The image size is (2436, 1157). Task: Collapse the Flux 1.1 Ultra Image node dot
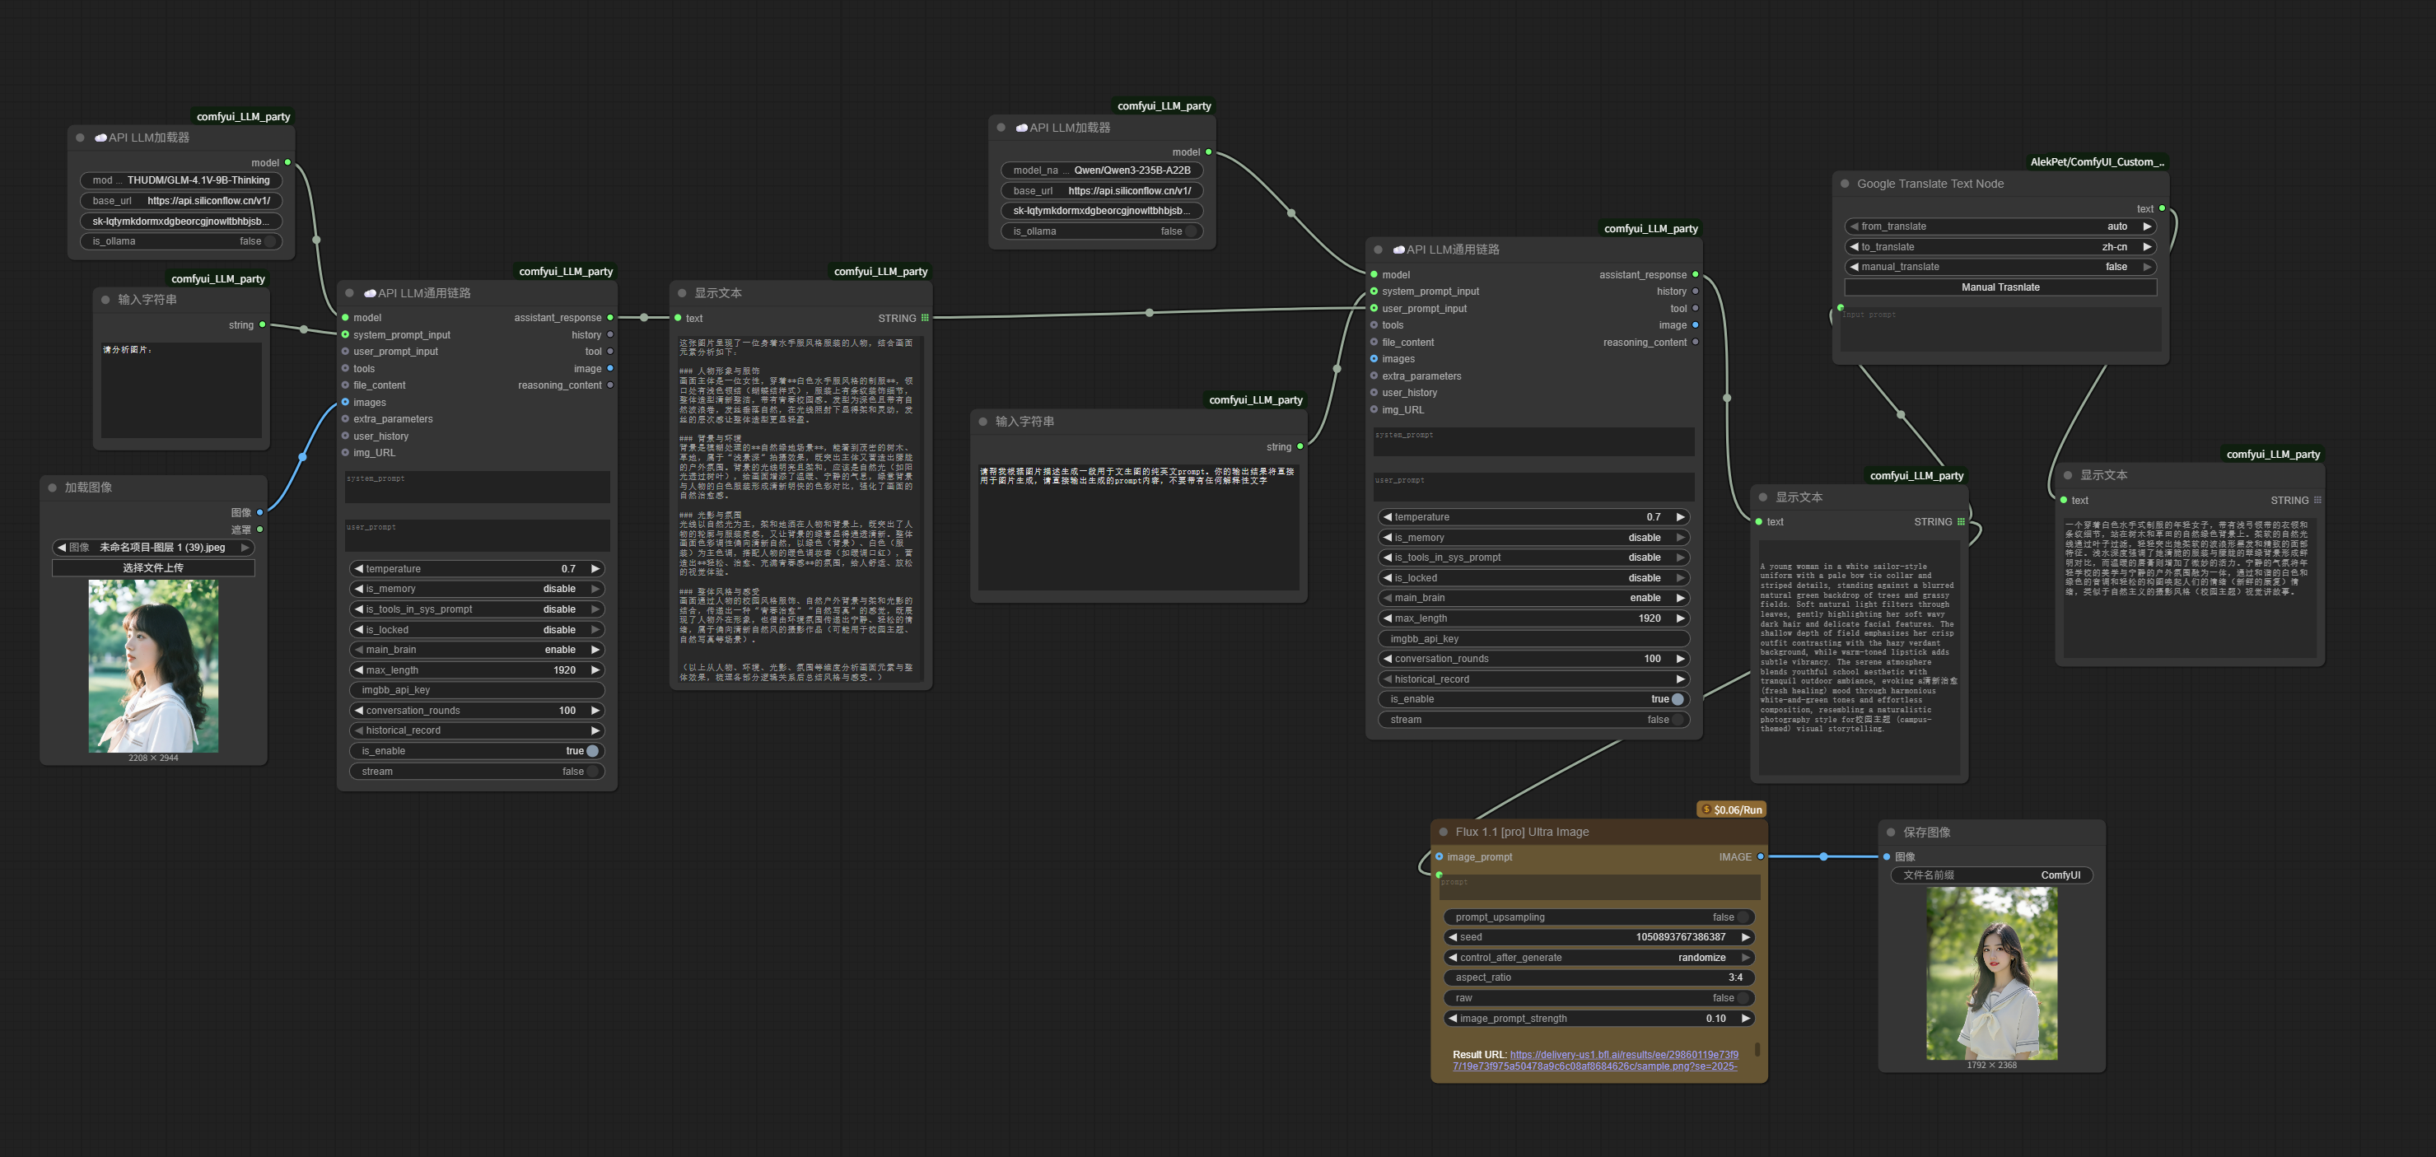coord(1443,832)
